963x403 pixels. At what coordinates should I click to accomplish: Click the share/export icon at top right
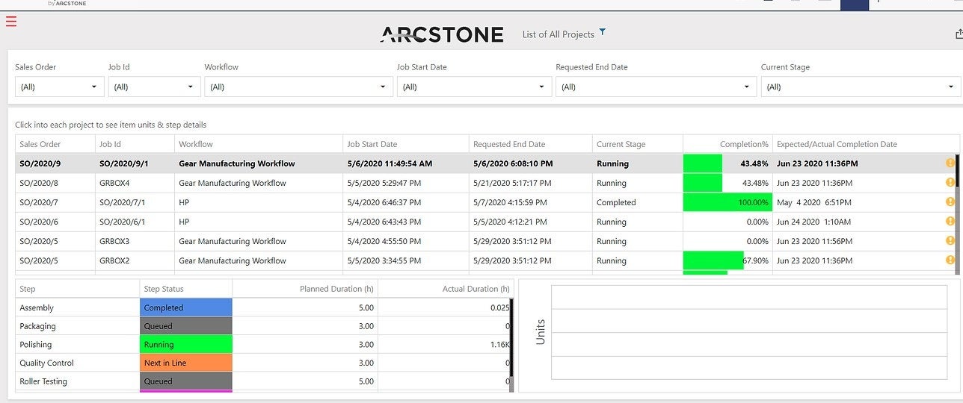click(959, 34)
